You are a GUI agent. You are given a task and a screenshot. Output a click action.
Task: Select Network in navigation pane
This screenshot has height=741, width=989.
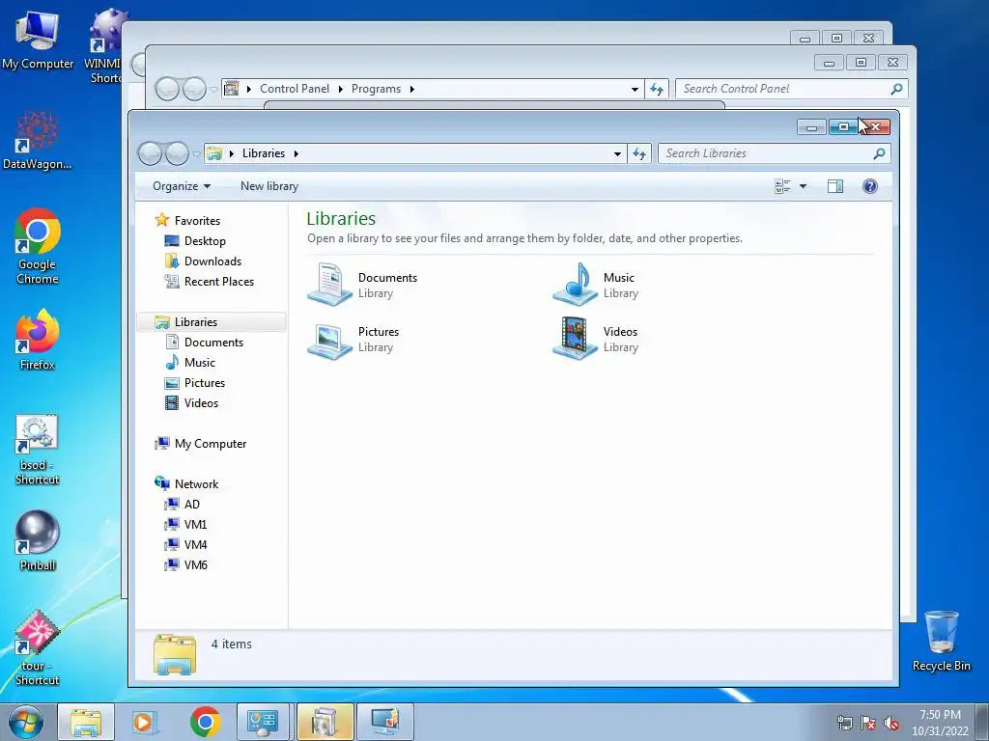tap(196, 484)
